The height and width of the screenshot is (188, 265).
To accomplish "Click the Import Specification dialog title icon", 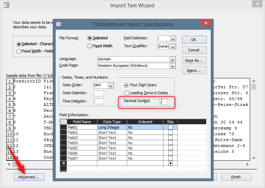I will coord(59,24).
